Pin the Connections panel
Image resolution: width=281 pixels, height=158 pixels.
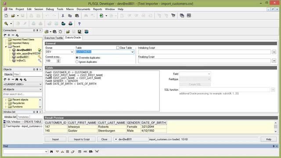[x=37, y=30]
